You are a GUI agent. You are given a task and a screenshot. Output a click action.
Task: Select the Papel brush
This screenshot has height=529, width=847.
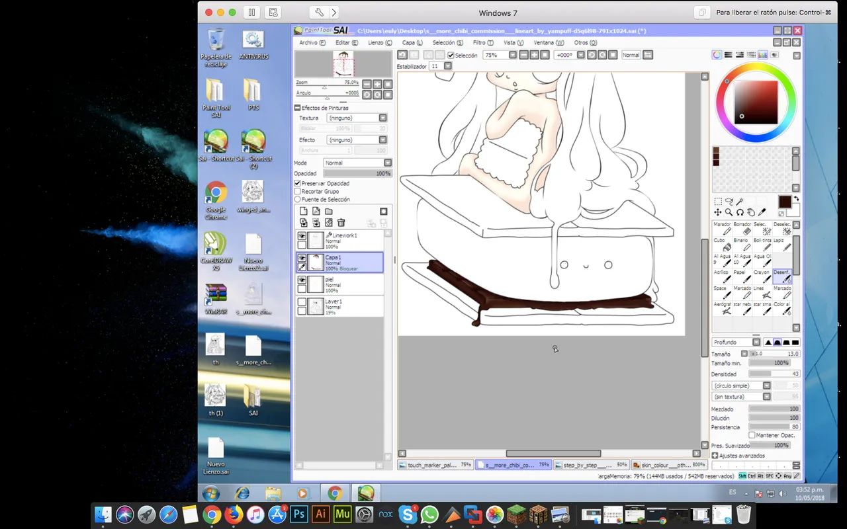[741, 276]
